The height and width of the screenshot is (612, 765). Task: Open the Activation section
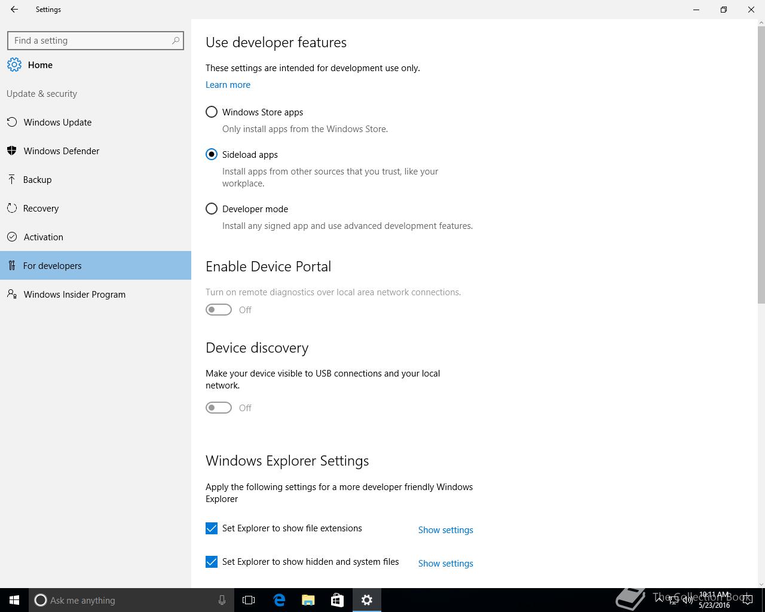96,237
